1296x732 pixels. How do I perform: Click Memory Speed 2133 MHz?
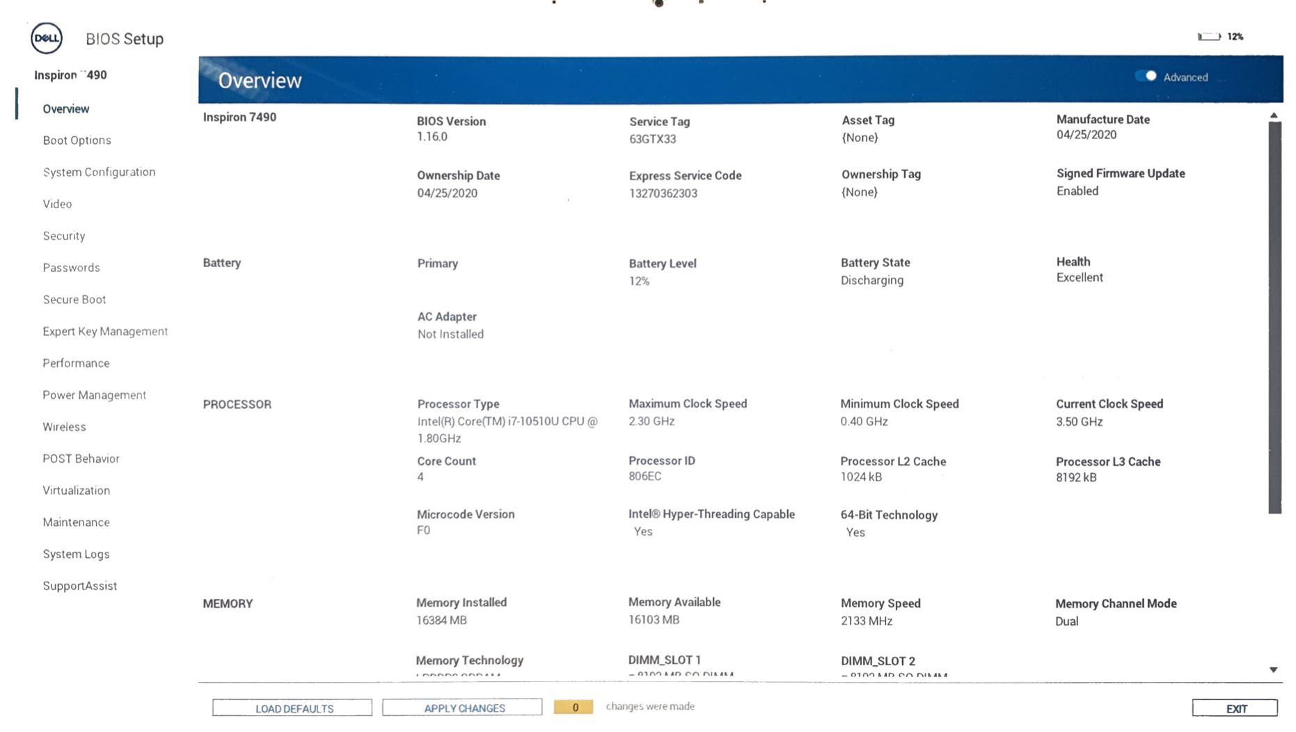coord(867,621)
